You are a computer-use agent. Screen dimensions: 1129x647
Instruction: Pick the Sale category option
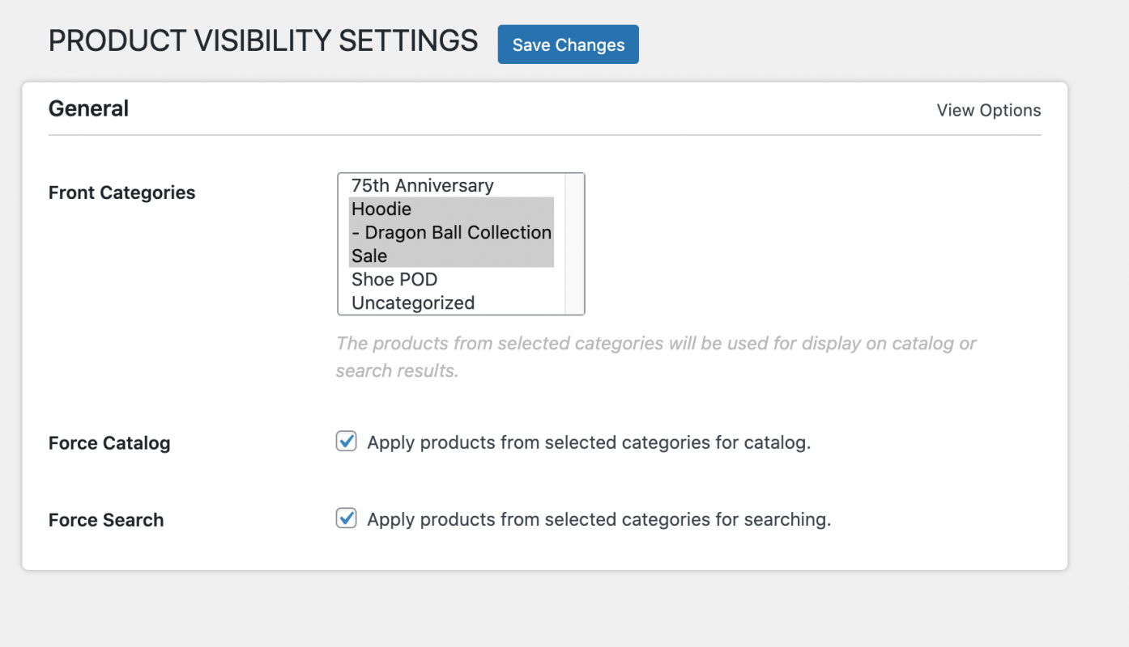point(369,256)
